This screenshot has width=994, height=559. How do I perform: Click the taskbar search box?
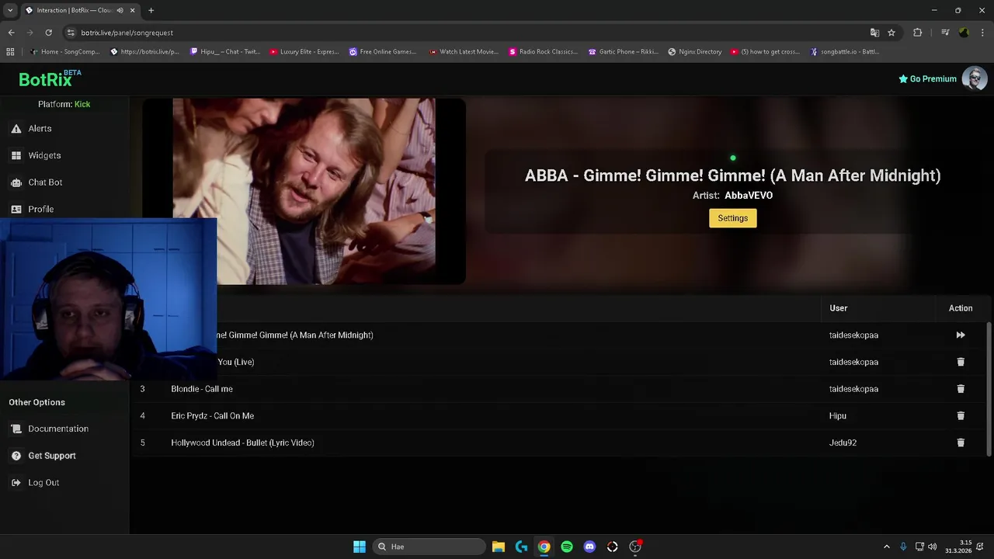[429, 547]
